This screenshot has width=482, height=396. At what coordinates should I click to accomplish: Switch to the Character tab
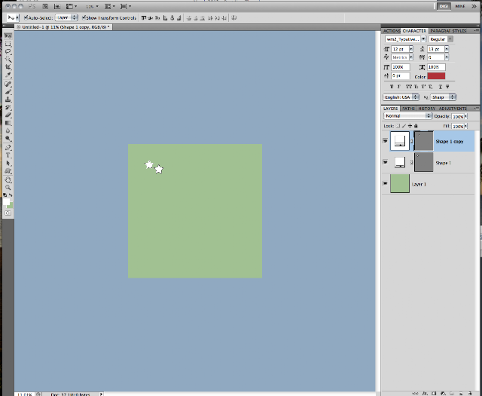coord(414,31)
